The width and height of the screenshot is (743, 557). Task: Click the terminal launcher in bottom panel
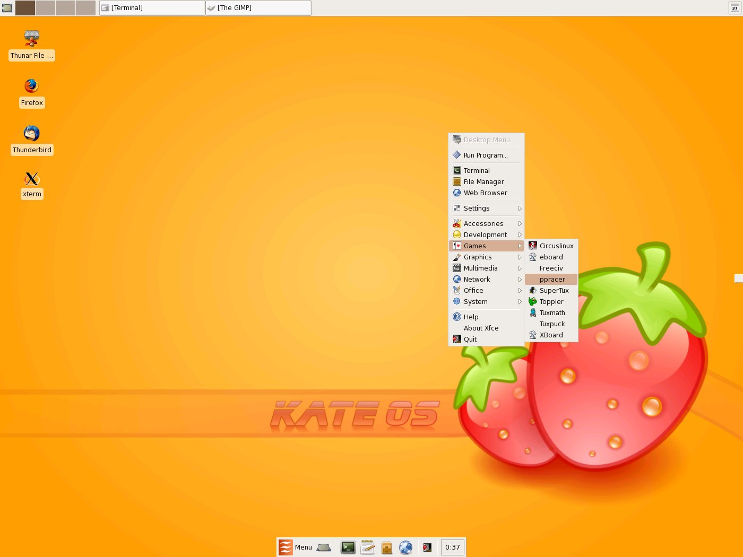(348, 547)
